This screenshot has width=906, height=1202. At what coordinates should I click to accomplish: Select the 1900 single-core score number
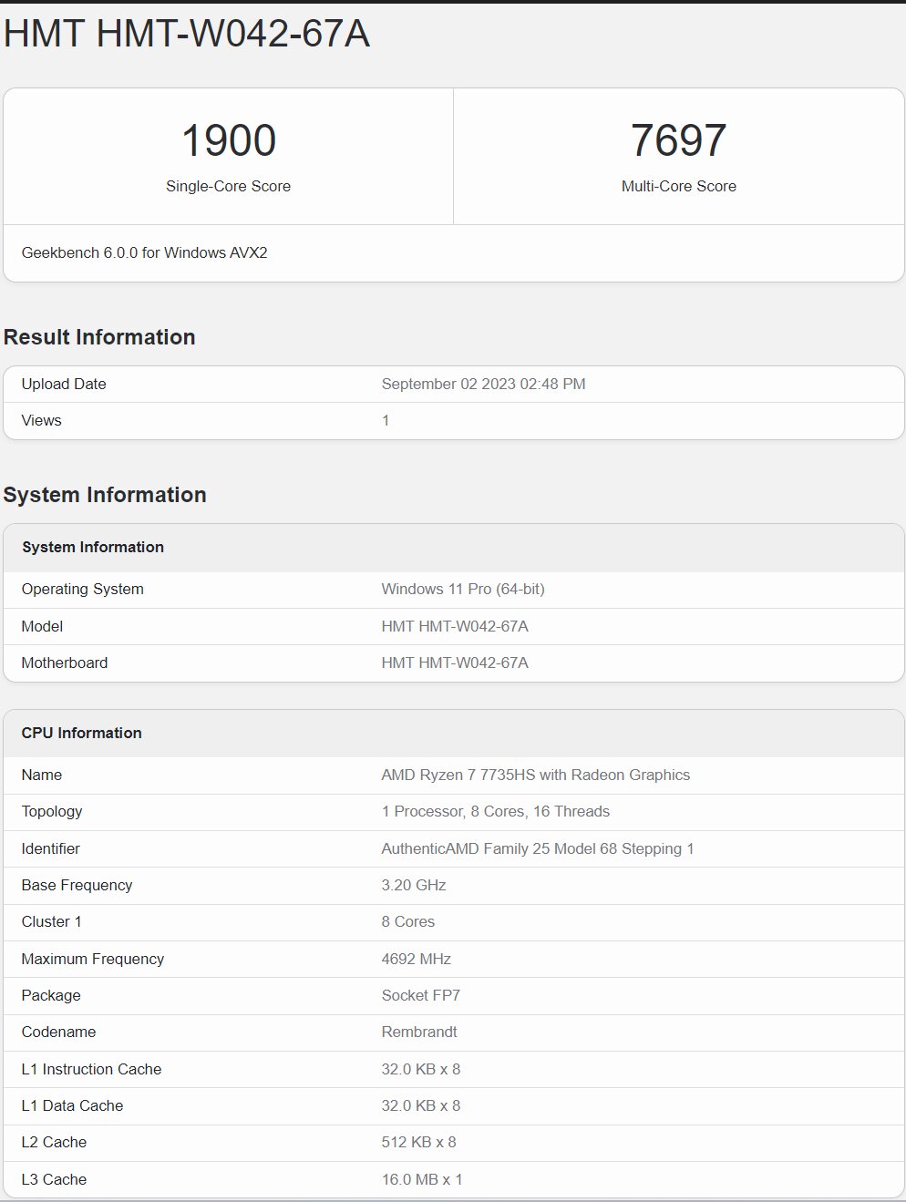[x=229, y=140]
